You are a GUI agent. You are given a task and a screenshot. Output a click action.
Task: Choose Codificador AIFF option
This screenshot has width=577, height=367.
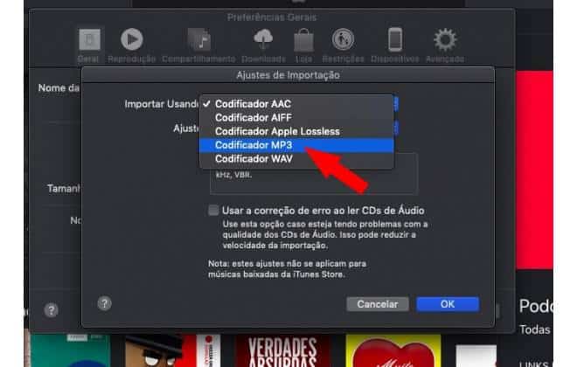pyautogui.click(x=296, y=118)
